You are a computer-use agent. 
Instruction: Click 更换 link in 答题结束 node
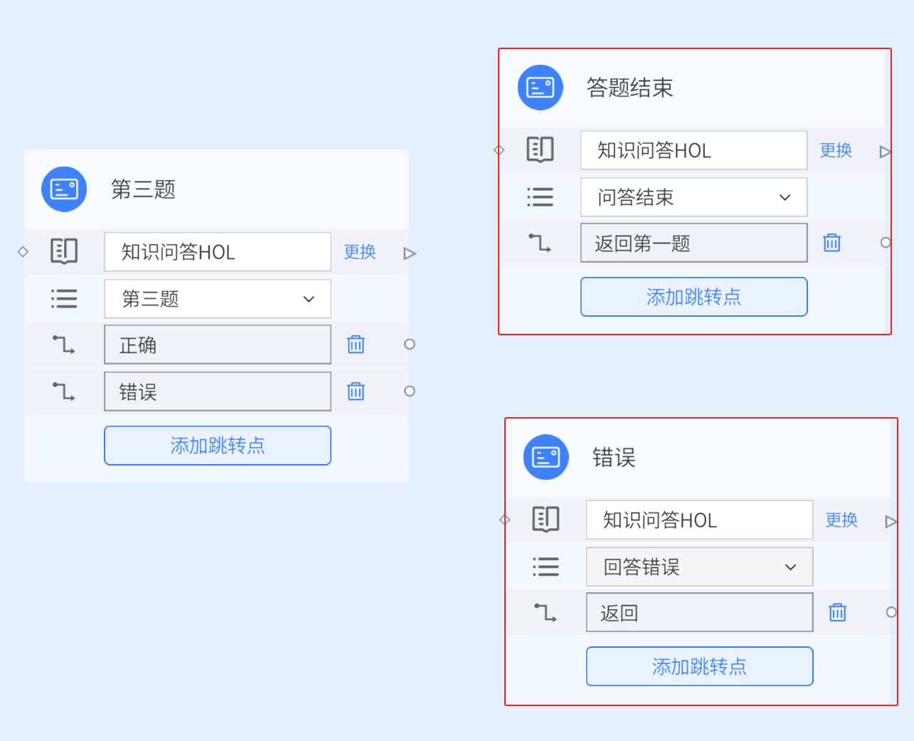[x=836, y=150]
